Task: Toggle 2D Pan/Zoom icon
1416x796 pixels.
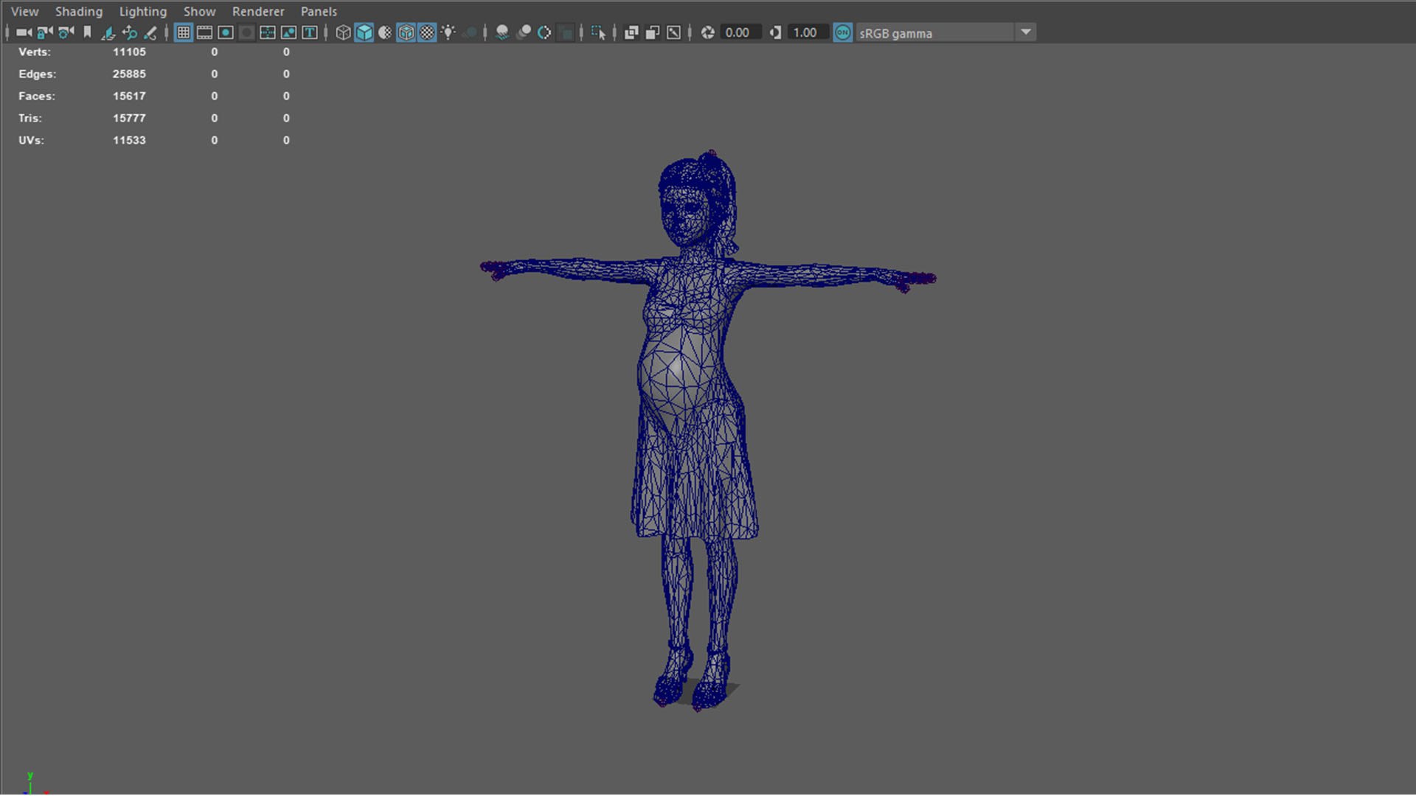Action: click(129, 32)
